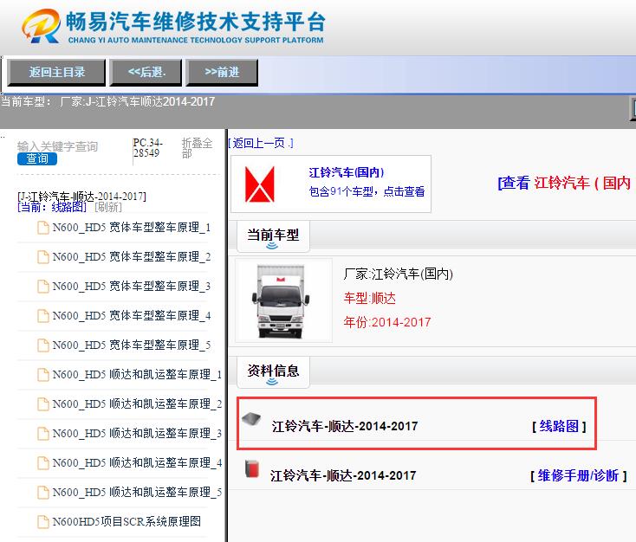
Task: Click file icon for 顺达和凯运整车原理_2
Action: click(x=43, y=404)
